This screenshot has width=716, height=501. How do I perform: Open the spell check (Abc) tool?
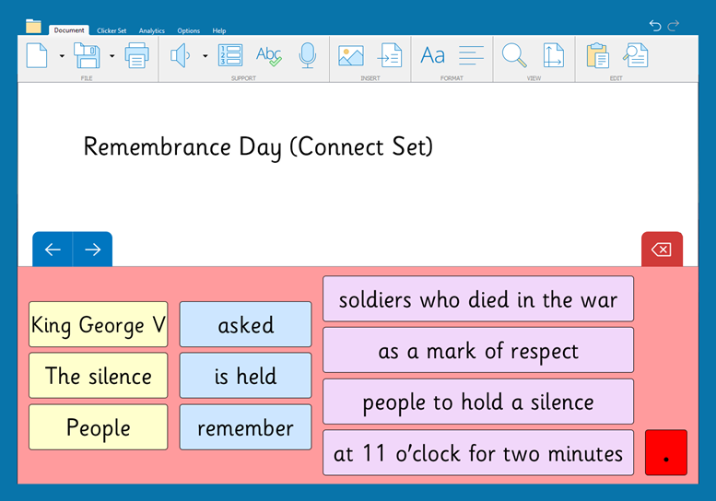[x=268, y=56]
